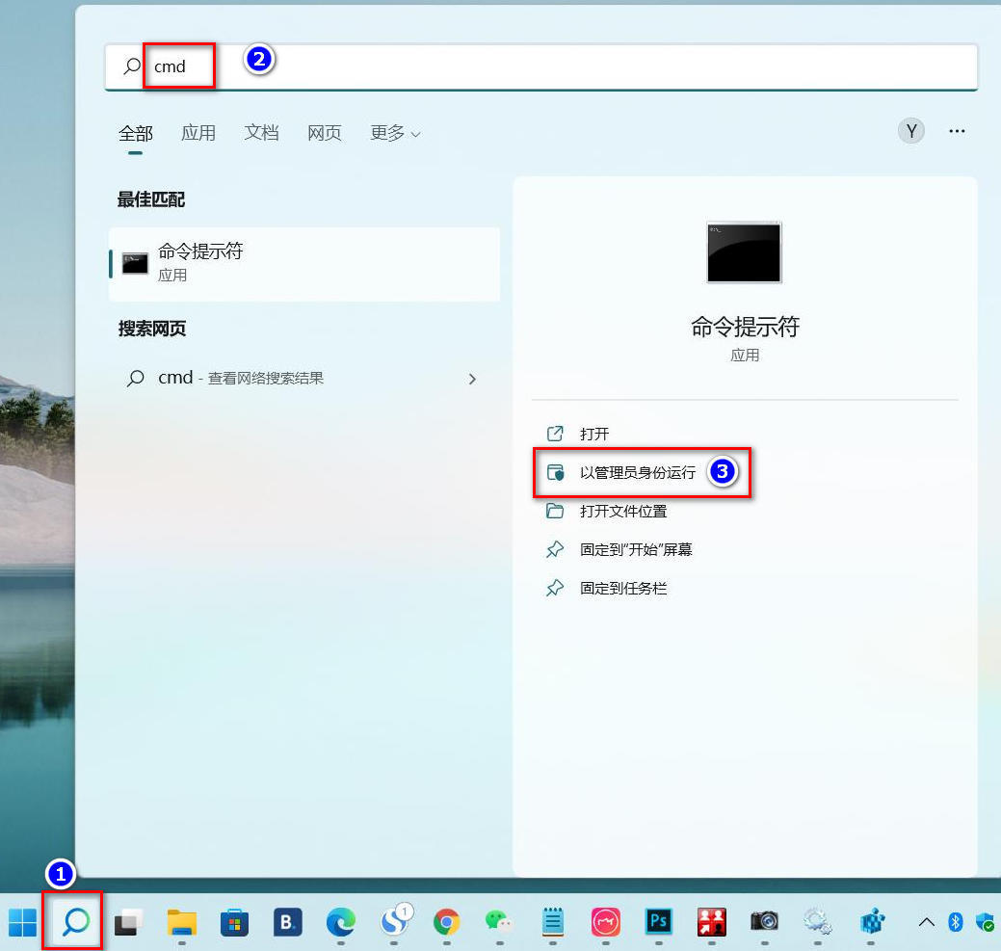Open Microsoft Edge from the taskbar

click(x=339, y=922)
